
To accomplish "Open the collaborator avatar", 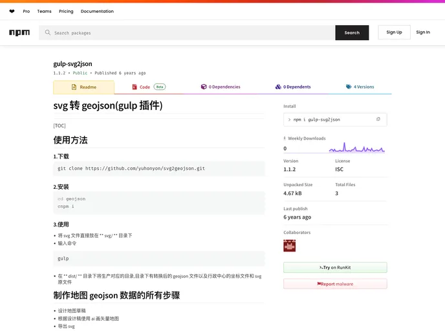I will 290,246.
